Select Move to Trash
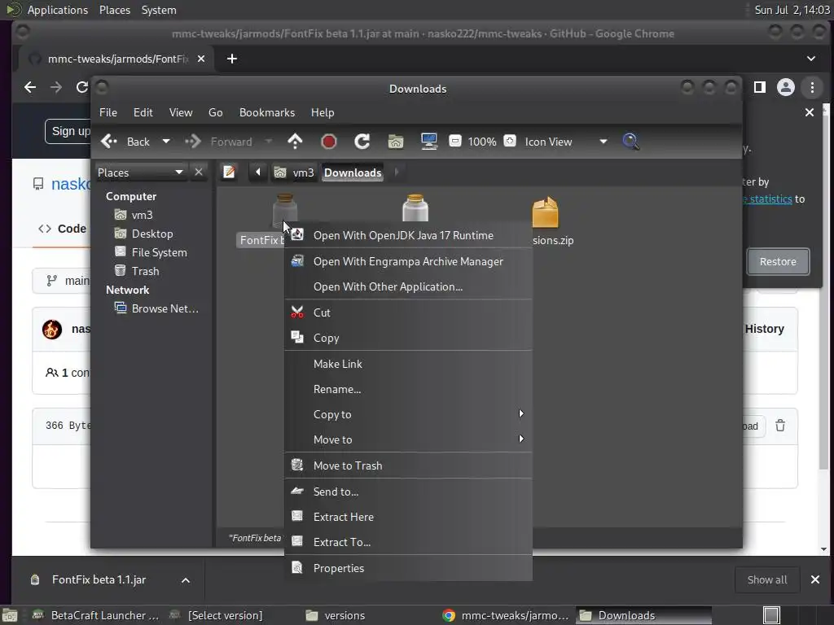 [x=409, y=465]
